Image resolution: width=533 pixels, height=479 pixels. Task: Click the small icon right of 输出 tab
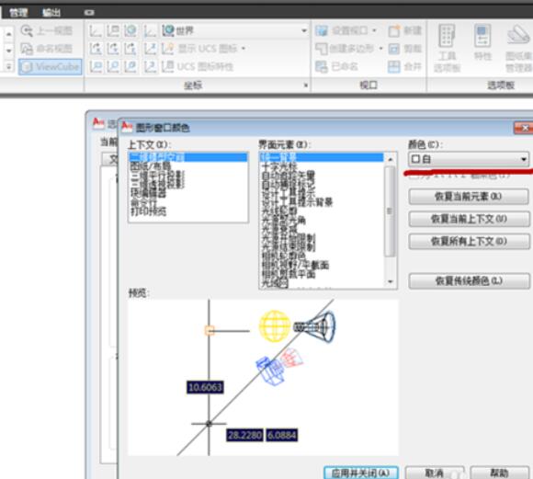[x=89, y=13]
